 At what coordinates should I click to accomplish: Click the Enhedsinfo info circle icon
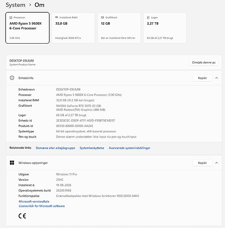pyautogui.click(x=12, y=78)
